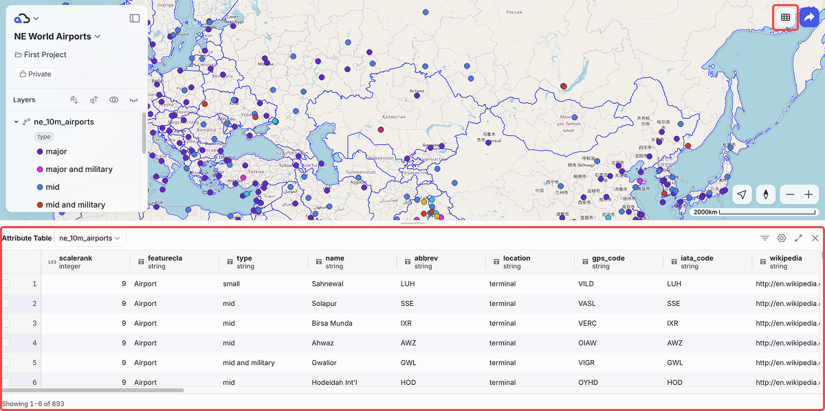825x411 pixels.
Task: Click the 'Showing 1 - 6 of 893' status
Action: pyautogui.click(x=33, y=403)
